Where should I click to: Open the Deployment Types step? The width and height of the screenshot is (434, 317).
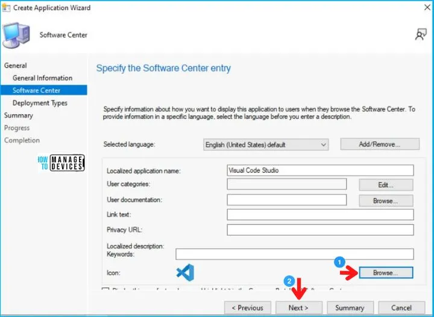(40, 103)
